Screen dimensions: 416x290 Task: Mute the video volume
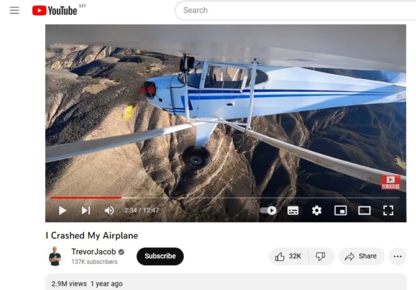click(109, 211)
